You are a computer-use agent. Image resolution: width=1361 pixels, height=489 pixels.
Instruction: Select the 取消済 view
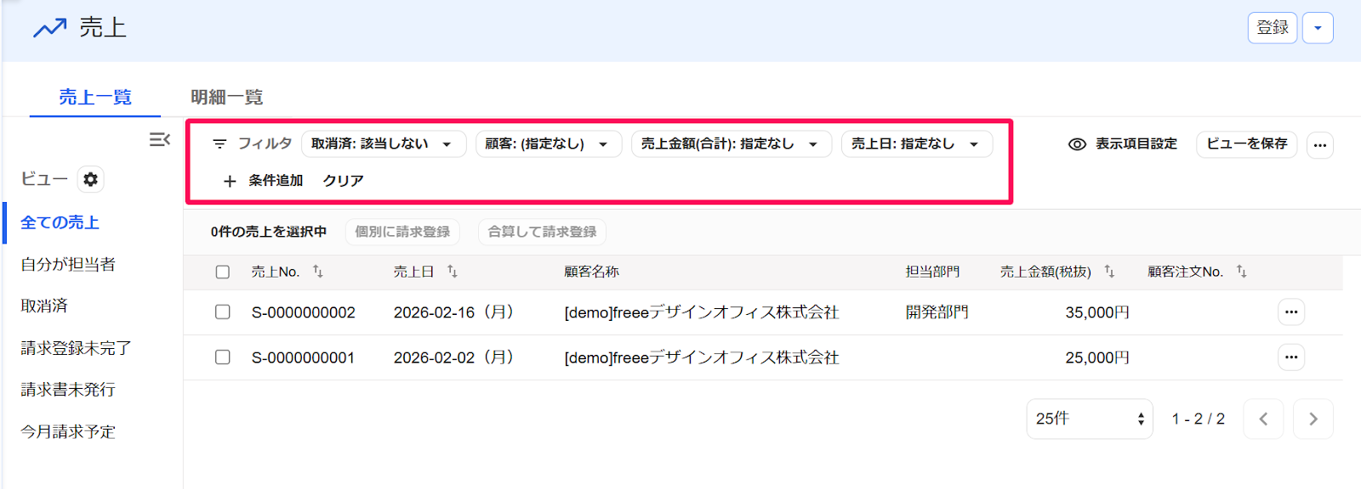tap(44, 306)
